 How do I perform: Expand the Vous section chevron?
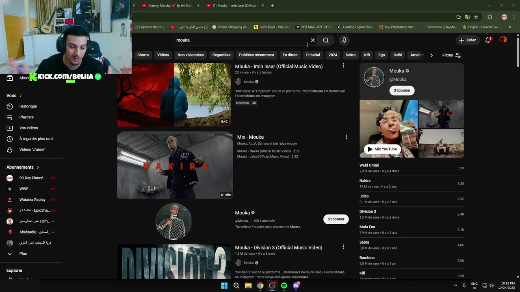pos(20,96)
